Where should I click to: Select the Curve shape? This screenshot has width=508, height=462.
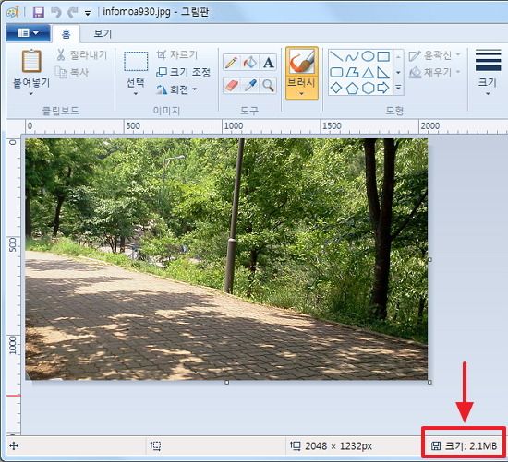point(352,56)
